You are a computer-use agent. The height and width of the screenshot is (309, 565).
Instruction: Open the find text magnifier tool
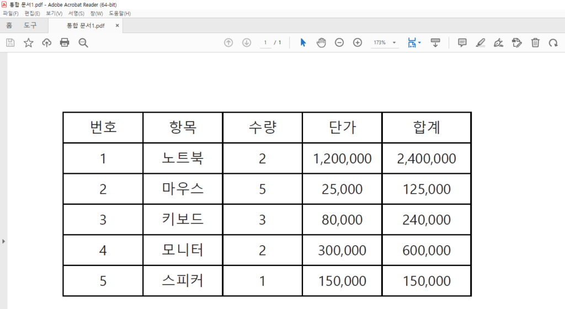83,42
